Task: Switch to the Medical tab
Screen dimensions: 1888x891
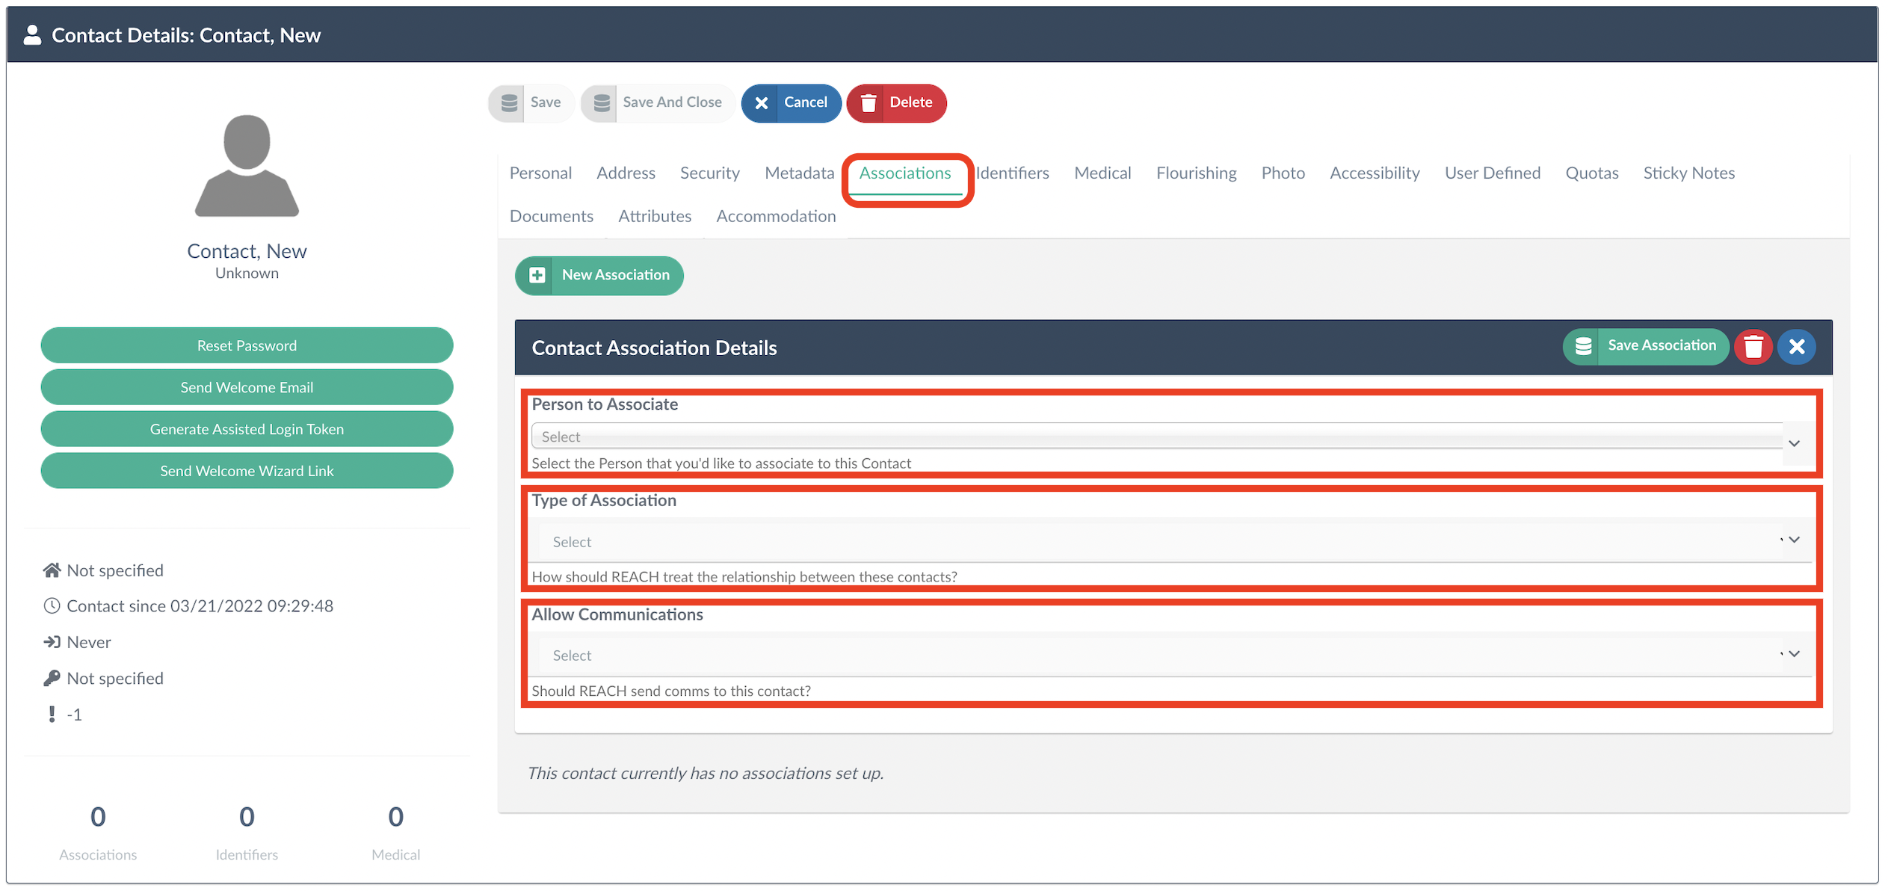Action: 1102,173
